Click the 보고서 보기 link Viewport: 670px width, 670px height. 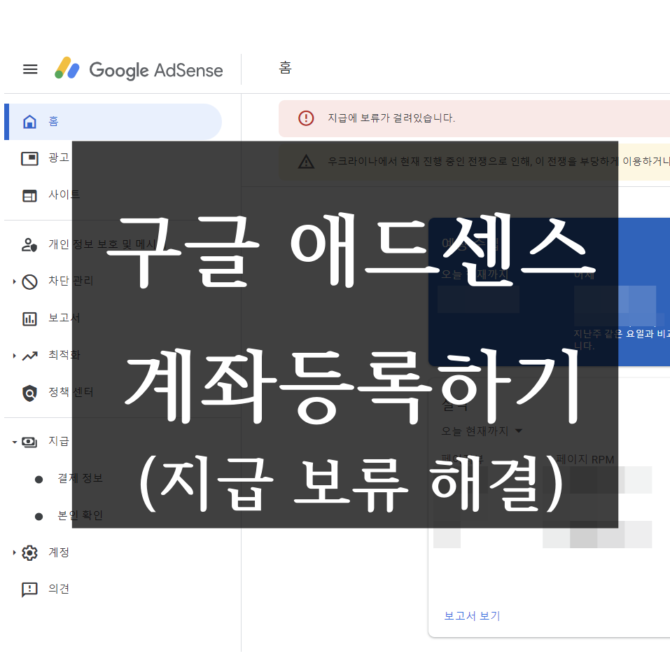472,615
